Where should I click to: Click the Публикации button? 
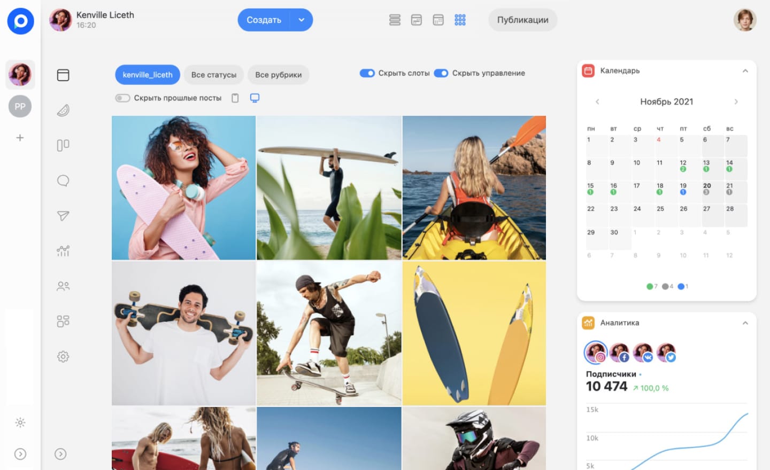tap(522, 20)
